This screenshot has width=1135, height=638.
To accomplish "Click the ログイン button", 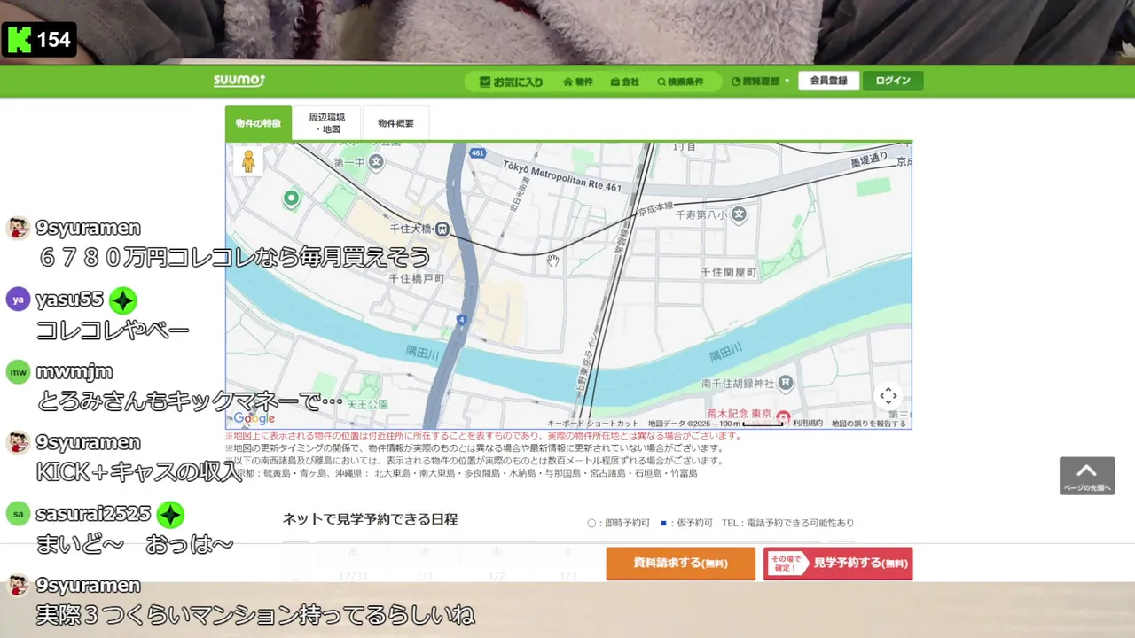I will click(893, 81).
